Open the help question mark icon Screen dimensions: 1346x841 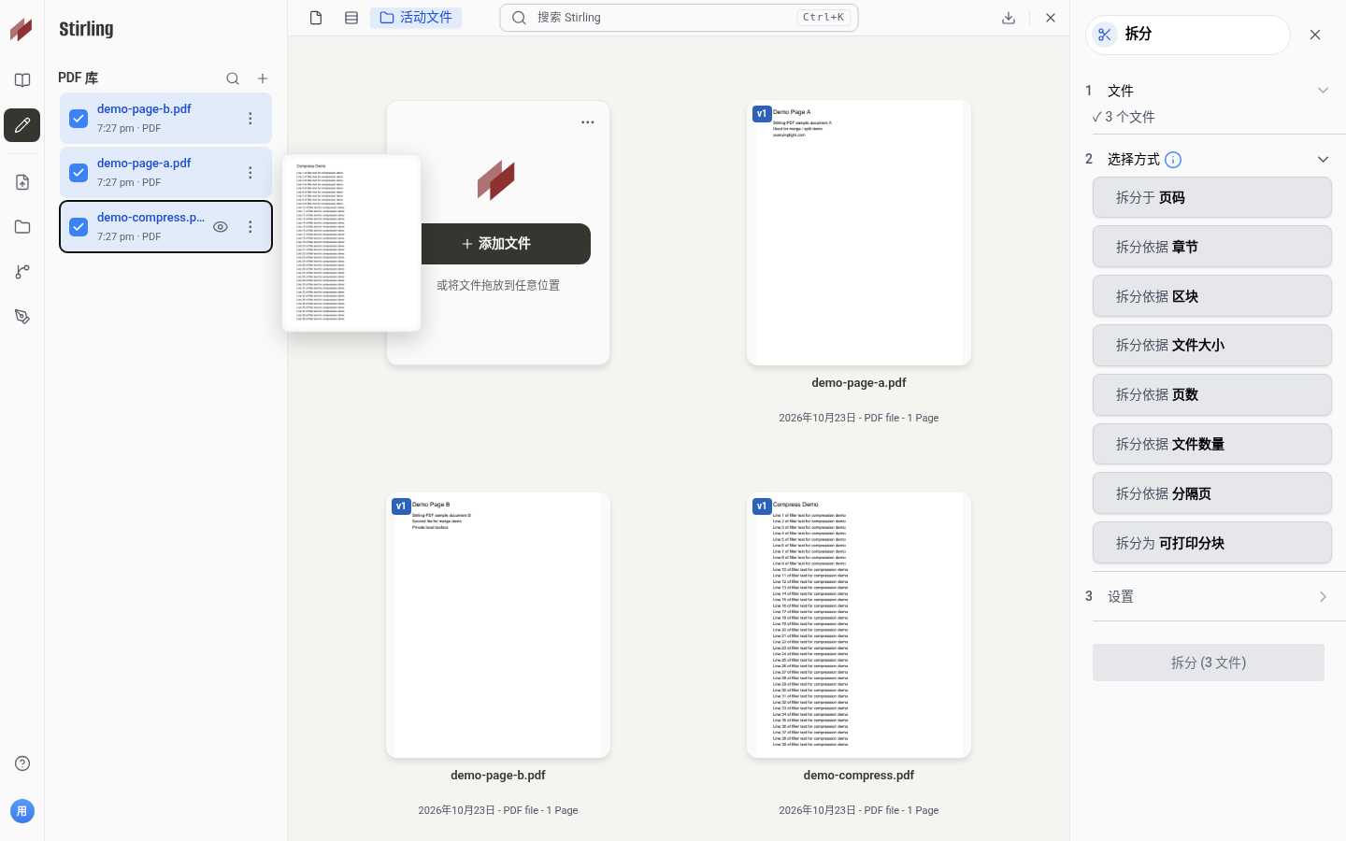coord(22,763)
